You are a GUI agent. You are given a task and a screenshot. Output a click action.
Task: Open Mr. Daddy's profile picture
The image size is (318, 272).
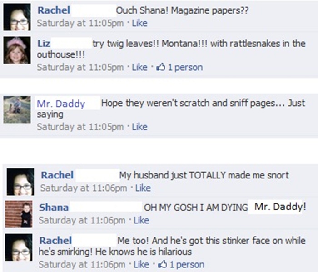(17, 109)
